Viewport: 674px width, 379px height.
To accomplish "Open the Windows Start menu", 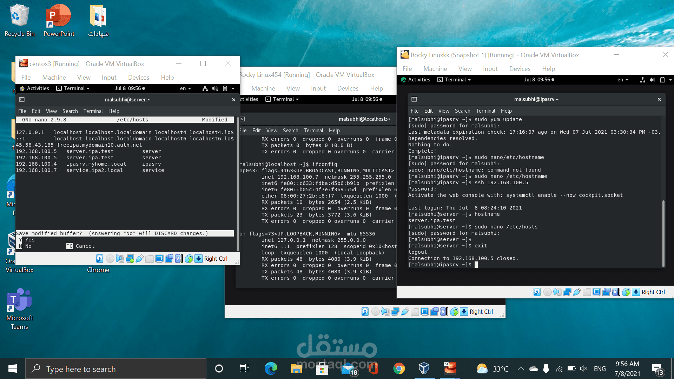I will 13,368.
